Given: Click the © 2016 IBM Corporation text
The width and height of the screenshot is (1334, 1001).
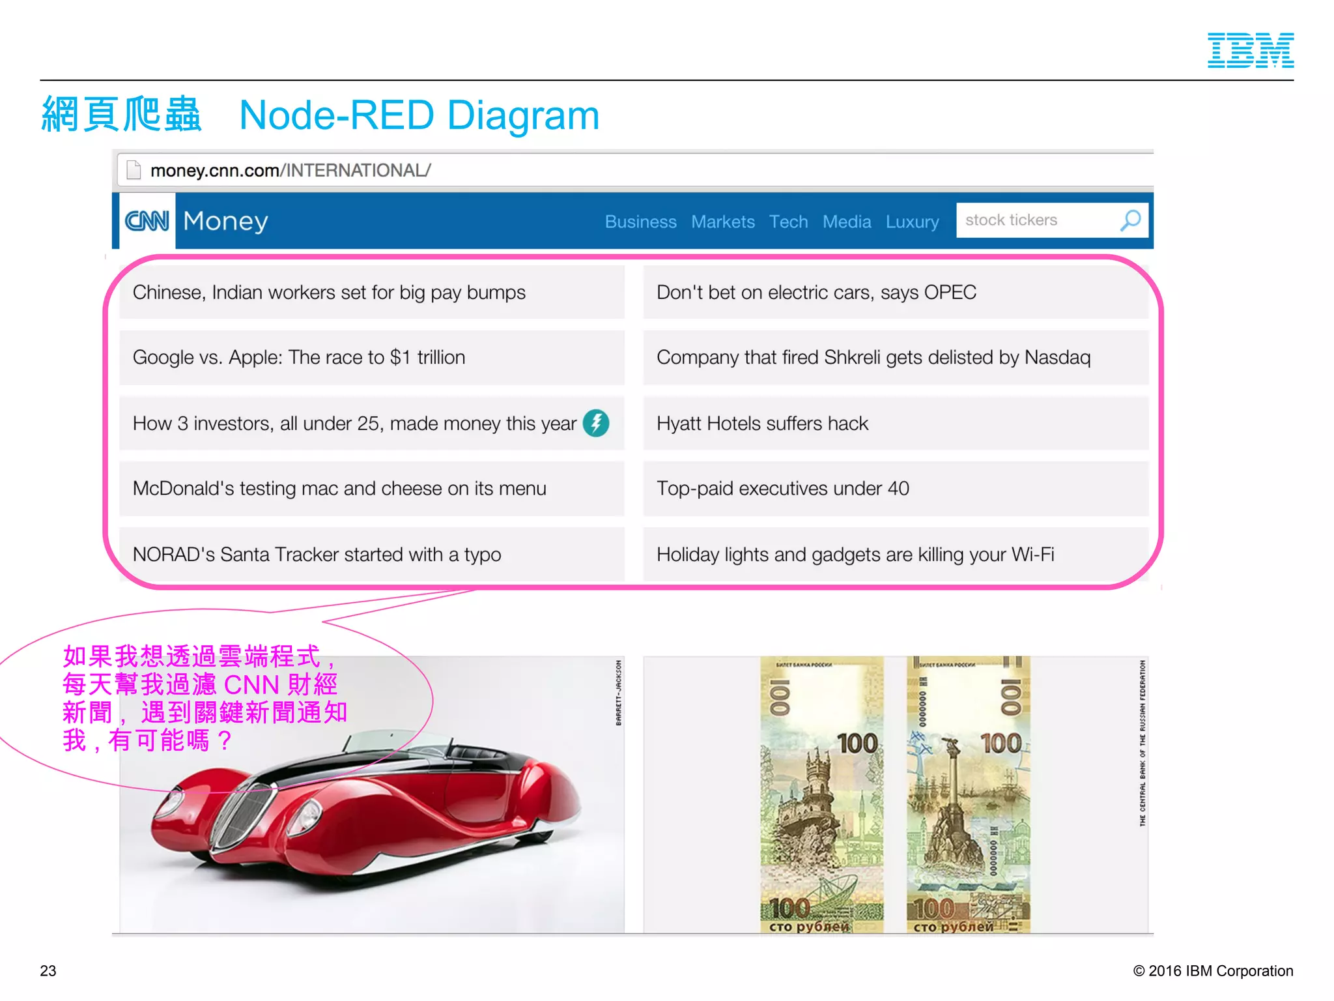Looking at the screenshot, I should 1213,970.
